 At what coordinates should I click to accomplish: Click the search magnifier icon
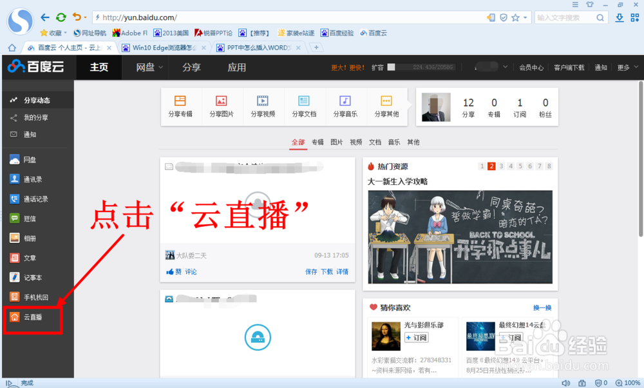[600, 17]
